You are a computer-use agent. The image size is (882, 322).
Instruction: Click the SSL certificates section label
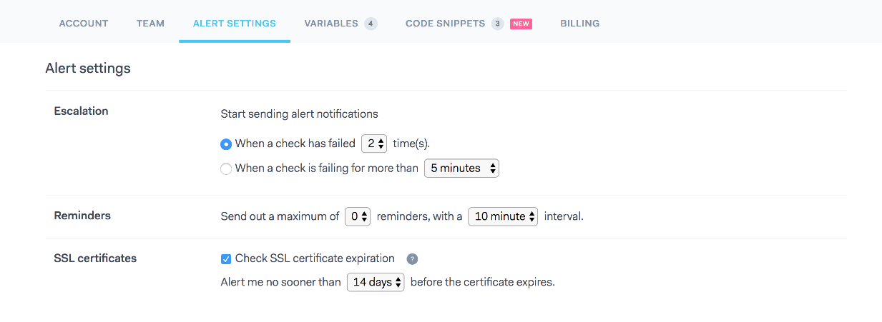[95, 258]
